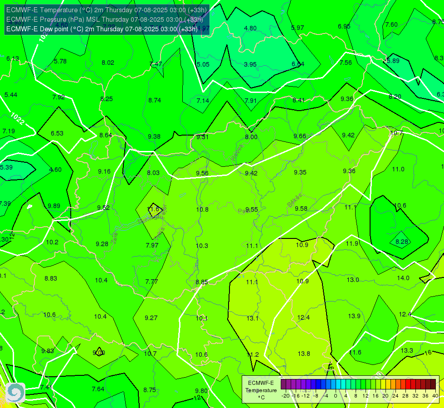444x408 pixels.
Task: Click the map value 10.3
Action: [x=202, y=246]
